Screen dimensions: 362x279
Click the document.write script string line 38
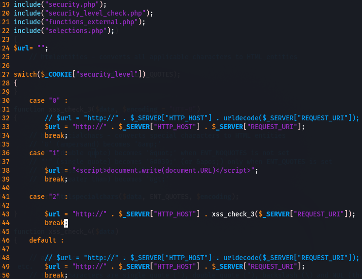click(x=163, y=170)
